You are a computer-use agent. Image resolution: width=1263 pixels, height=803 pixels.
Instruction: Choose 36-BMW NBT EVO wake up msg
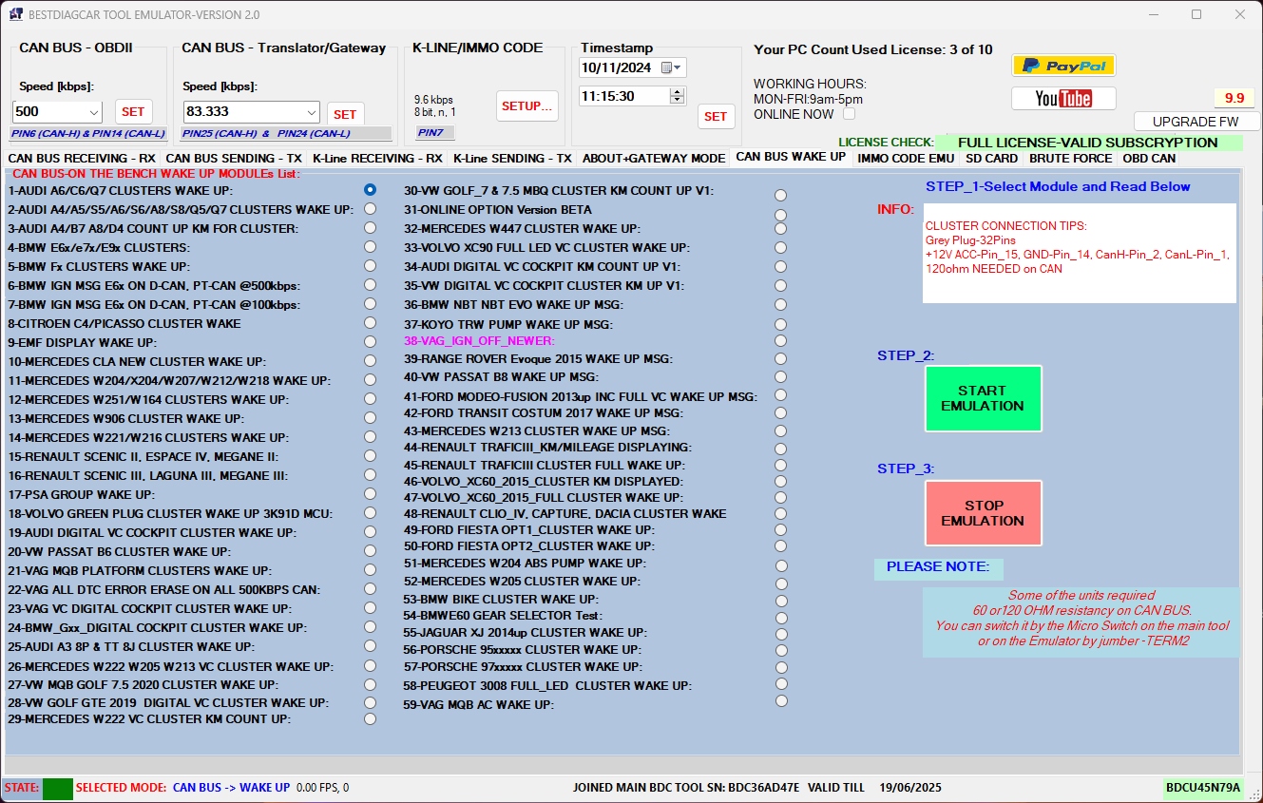coord(781,305)
